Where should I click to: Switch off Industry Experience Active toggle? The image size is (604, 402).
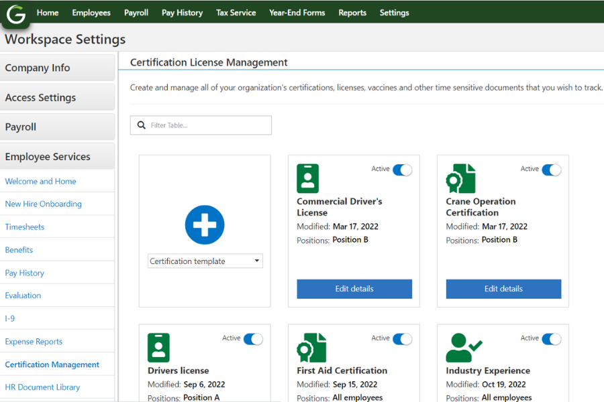click(552, 338)
